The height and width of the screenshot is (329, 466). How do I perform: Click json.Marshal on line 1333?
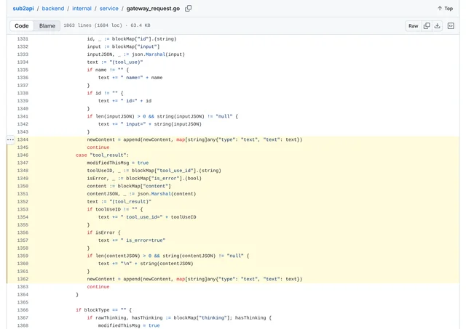[x=148, y=54]
